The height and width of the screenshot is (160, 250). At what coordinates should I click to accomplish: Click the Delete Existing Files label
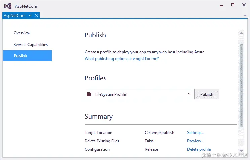(x=102, y=141)
